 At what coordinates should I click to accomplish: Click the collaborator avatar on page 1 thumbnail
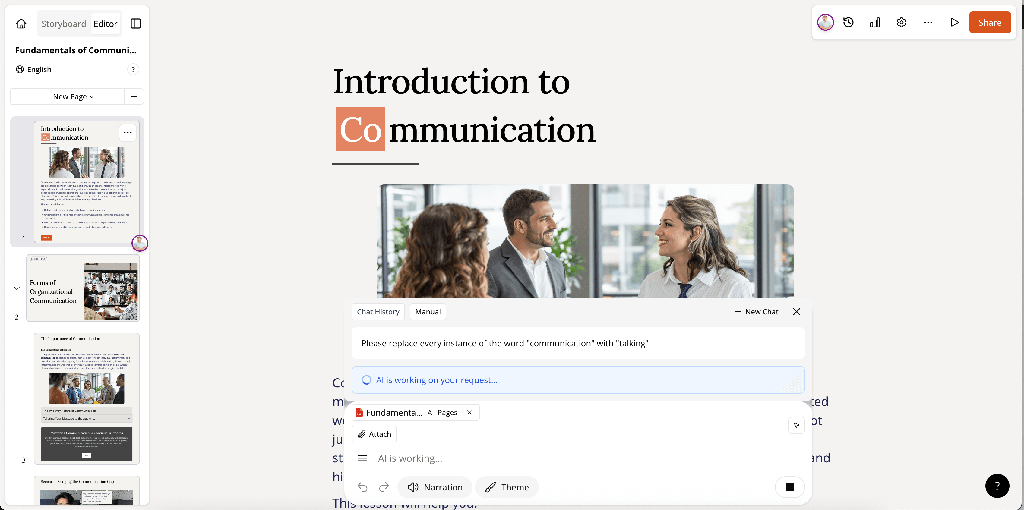(x=140, y=243)
